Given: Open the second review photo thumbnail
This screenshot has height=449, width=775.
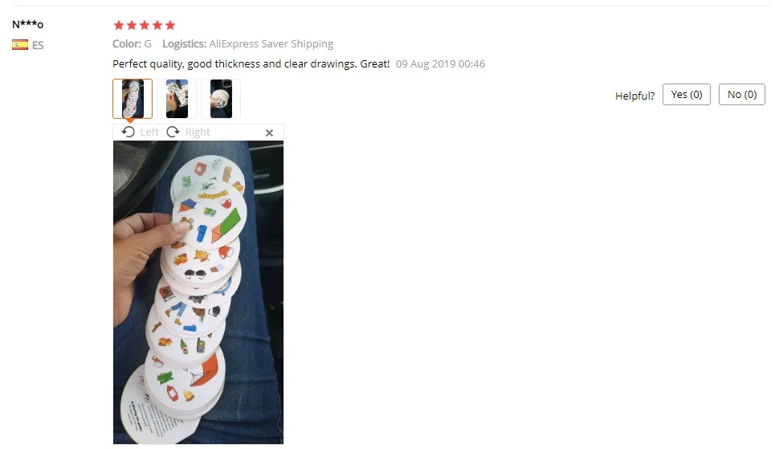Looking at the screenshot, I should [177, 99].
